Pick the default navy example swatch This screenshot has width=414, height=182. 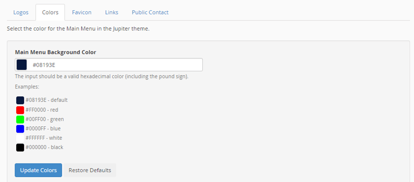(20, 100)
